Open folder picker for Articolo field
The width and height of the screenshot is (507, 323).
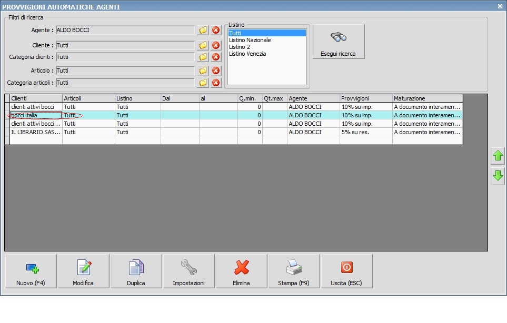[x=203, y=70]
